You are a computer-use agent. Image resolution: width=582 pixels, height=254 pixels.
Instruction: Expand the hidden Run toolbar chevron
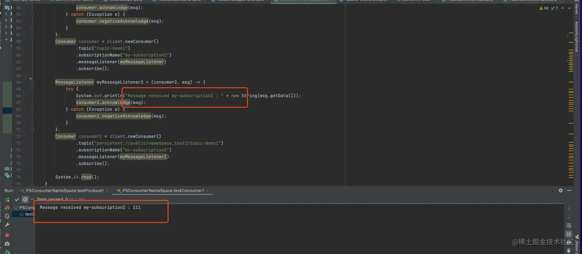point(32,199)
